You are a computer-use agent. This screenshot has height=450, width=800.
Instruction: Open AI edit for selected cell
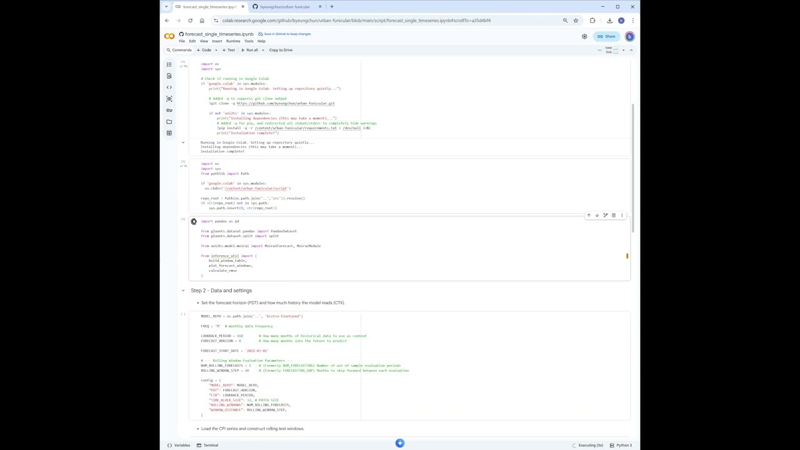point(605,215)
